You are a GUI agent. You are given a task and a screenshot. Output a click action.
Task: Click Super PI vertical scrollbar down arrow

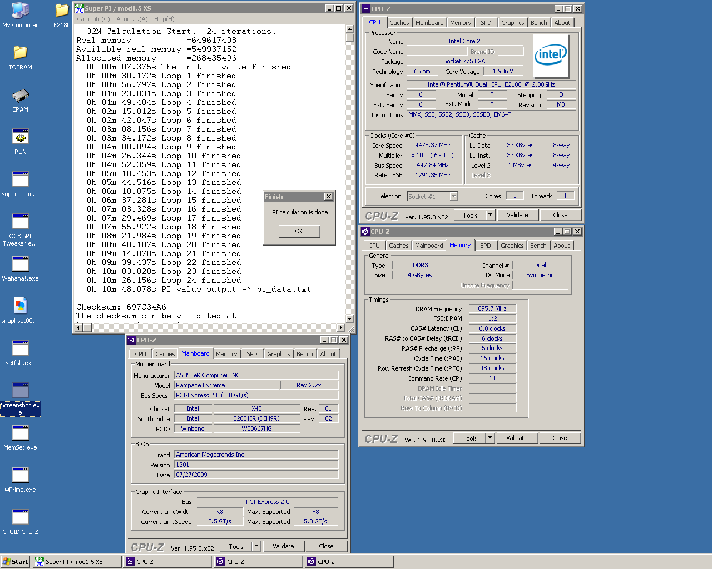click(x=350, y=319)
